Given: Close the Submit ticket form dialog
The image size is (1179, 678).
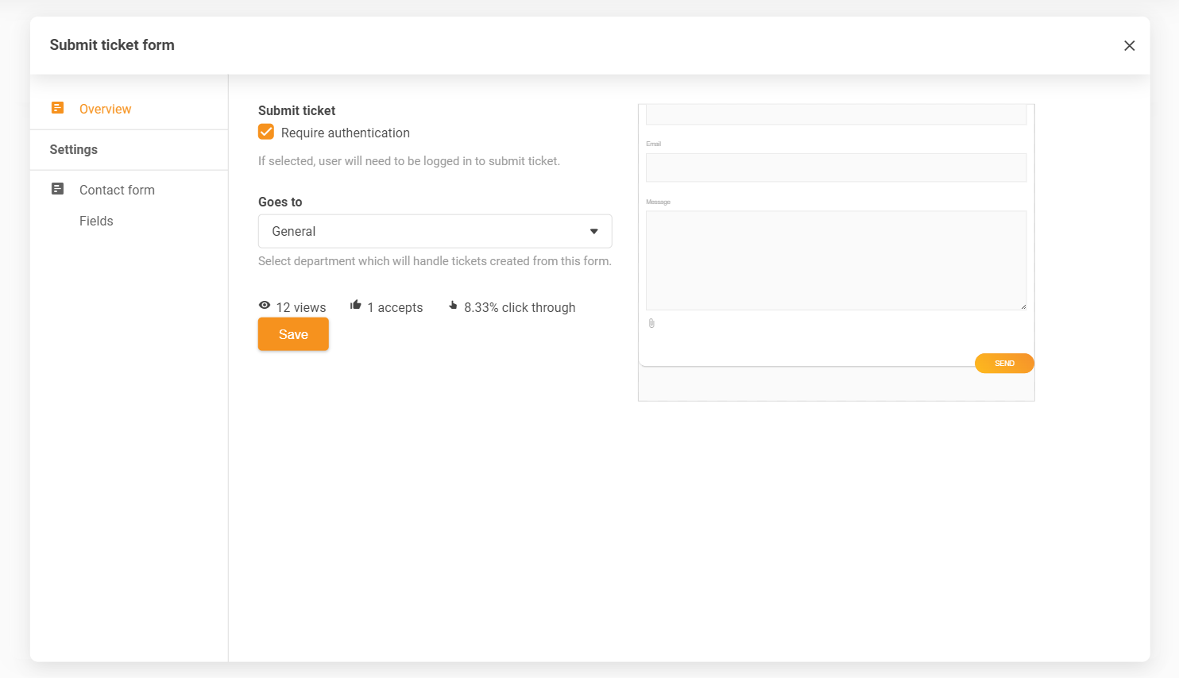Looking at the screenshot, I should pos(1129,46).
